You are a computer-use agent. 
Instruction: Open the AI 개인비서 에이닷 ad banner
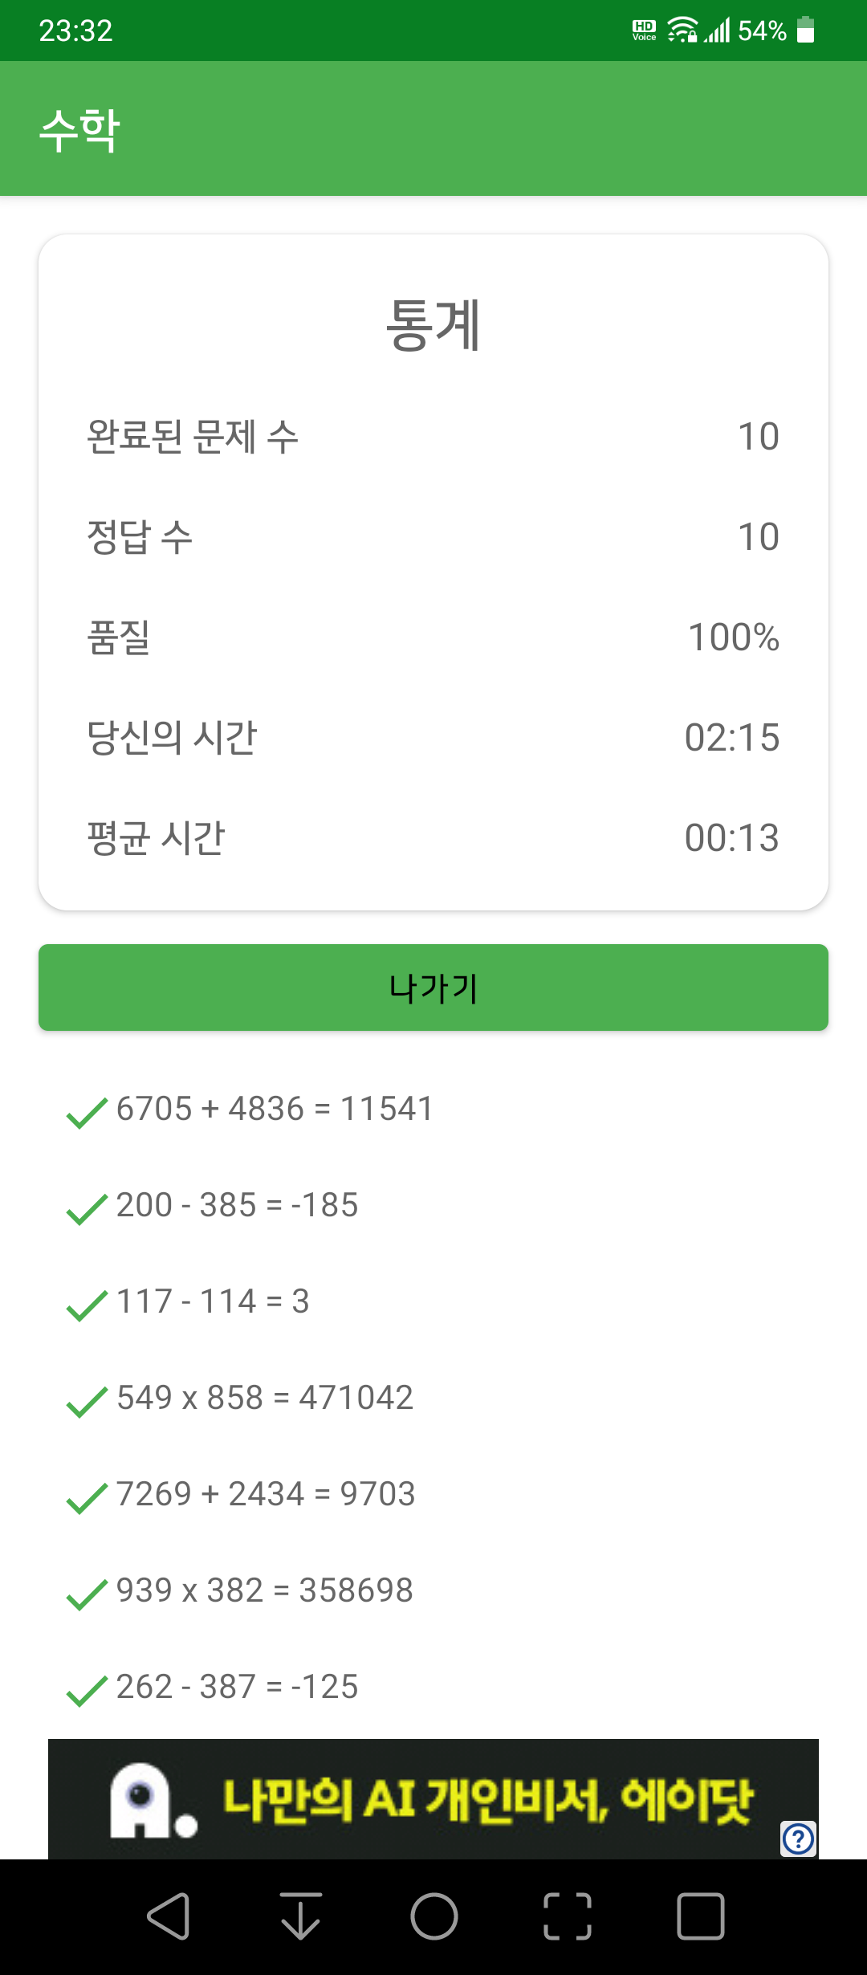tap(433, 1799)
